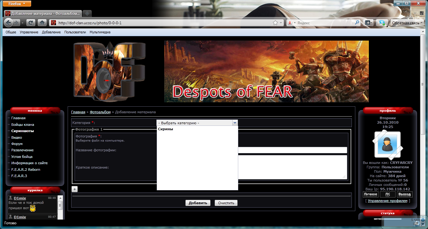The width and height of the screenshot is (428, 229).
Task: Open Видео in the left menu
Action: pyautogui.click(x=17, y=137)
